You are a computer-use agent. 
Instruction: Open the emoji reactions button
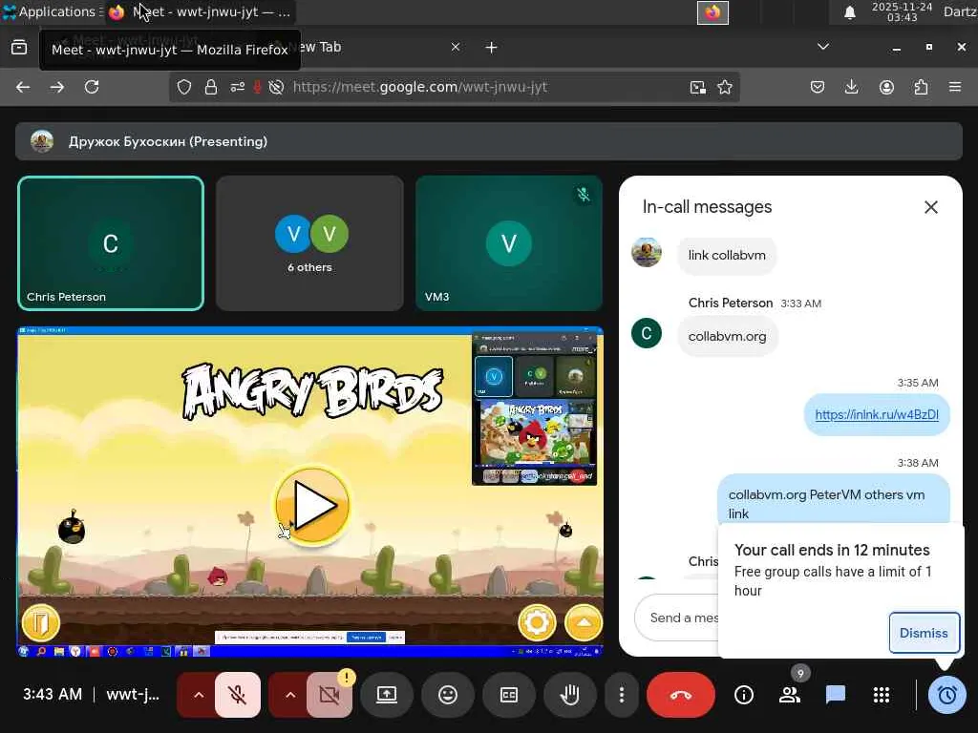coord(448,695)
